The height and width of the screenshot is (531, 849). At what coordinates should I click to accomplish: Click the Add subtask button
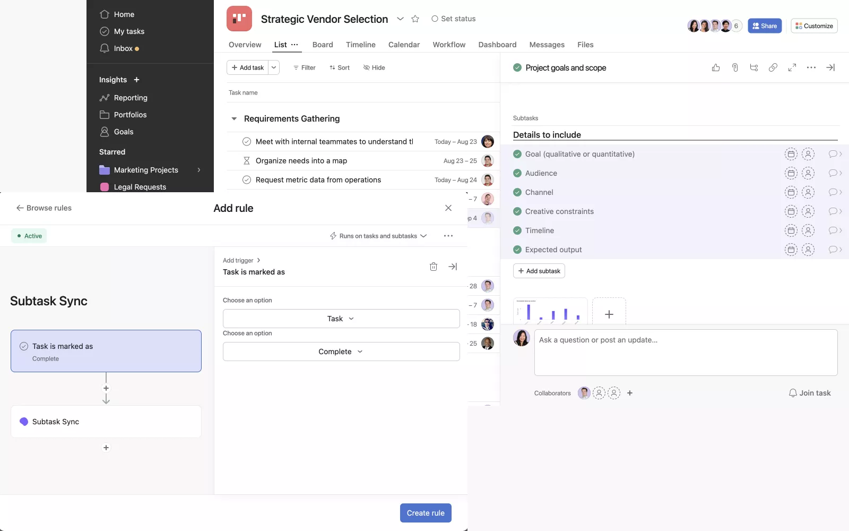[539, 271]
